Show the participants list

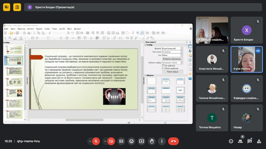coord(240,141)
